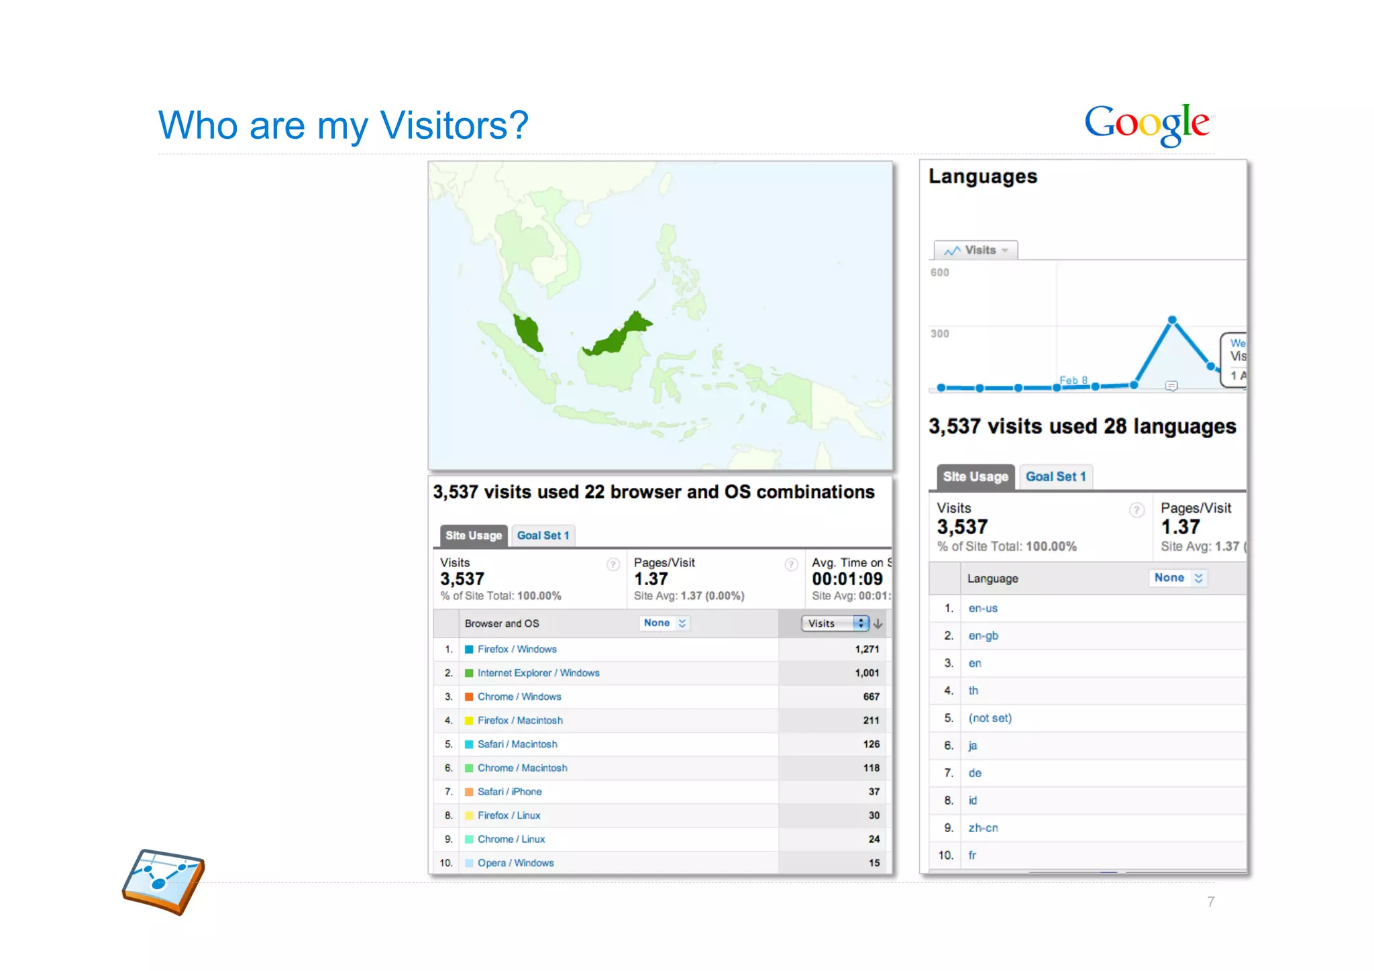Click the yellow swatch for Firefox / Macintosh
1374x971 pixels.
coord(470,721)
